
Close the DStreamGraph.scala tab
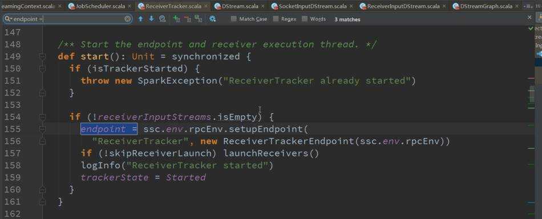(x=517, y=6)
